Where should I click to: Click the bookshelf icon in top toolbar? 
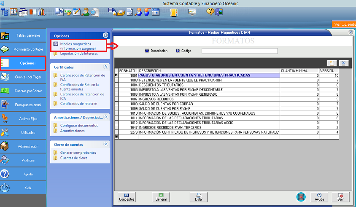[41, 12]
